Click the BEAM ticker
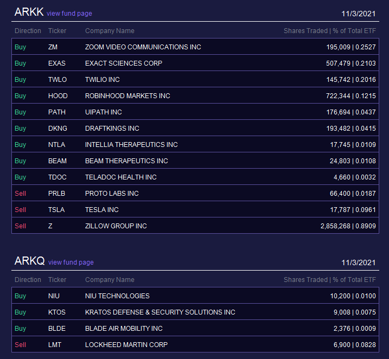The image size is (389, 359). (58, 161)
